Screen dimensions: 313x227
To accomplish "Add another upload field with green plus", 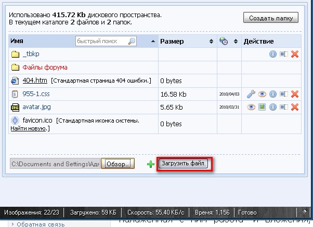I will [x=151, y=164].
